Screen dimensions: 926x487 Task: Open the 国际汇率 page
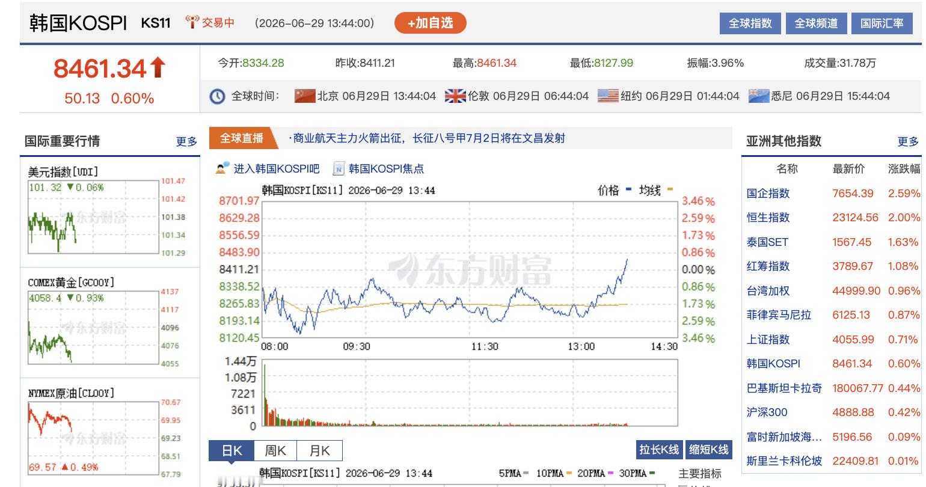[x=882, y=23]
